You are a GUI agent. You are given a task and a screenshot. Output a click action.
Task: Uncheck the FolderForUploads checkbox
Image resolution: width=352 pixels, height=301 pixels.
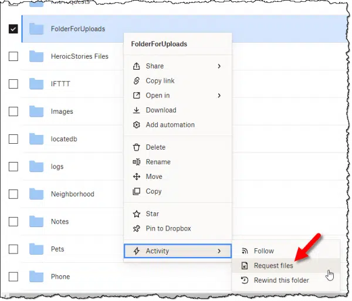(13, 29)
